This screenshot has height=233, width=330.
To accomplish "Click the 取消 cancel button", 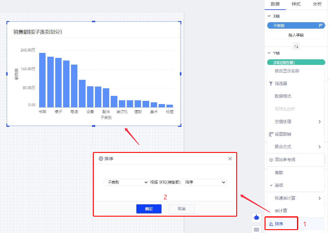I will 181,209.
